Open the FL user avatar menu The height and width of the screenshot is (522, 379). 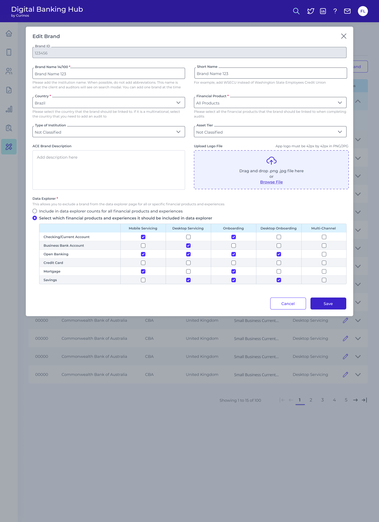pos(363,11)
